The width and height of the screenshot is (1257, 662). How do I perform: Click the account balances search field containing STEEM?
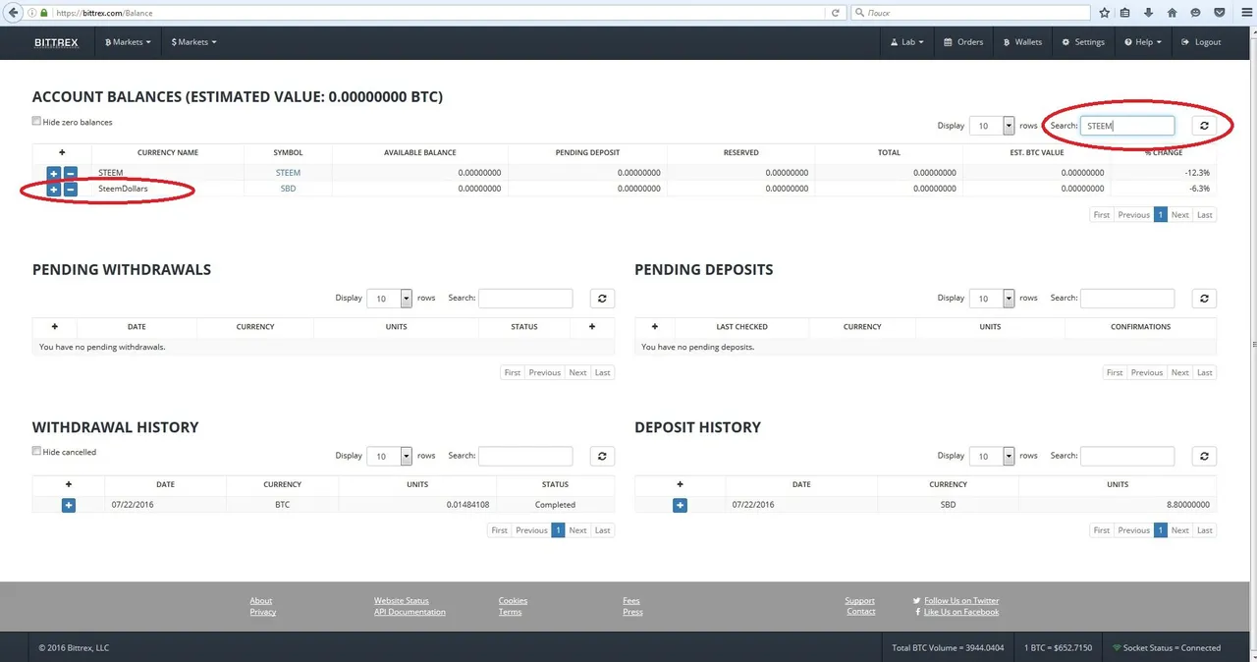pos(1127,126)
